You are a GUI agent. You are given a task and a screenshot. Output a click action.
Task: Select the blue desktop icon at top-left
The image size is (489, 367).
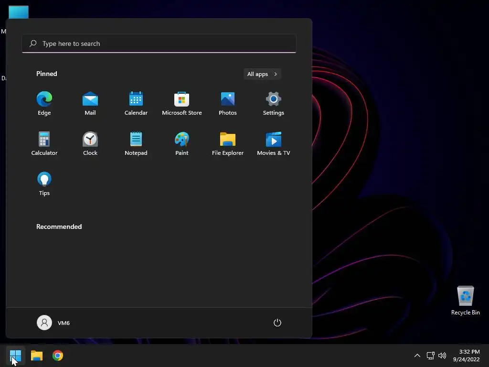point(19,12)
